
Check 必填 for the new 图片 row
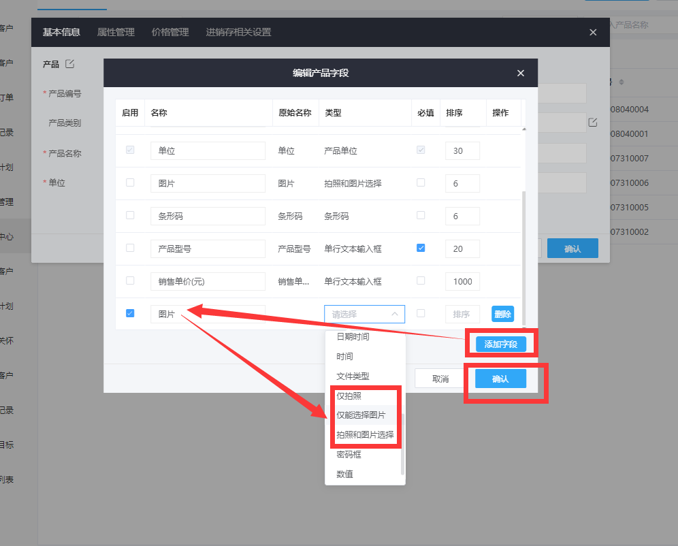[421, 313]
